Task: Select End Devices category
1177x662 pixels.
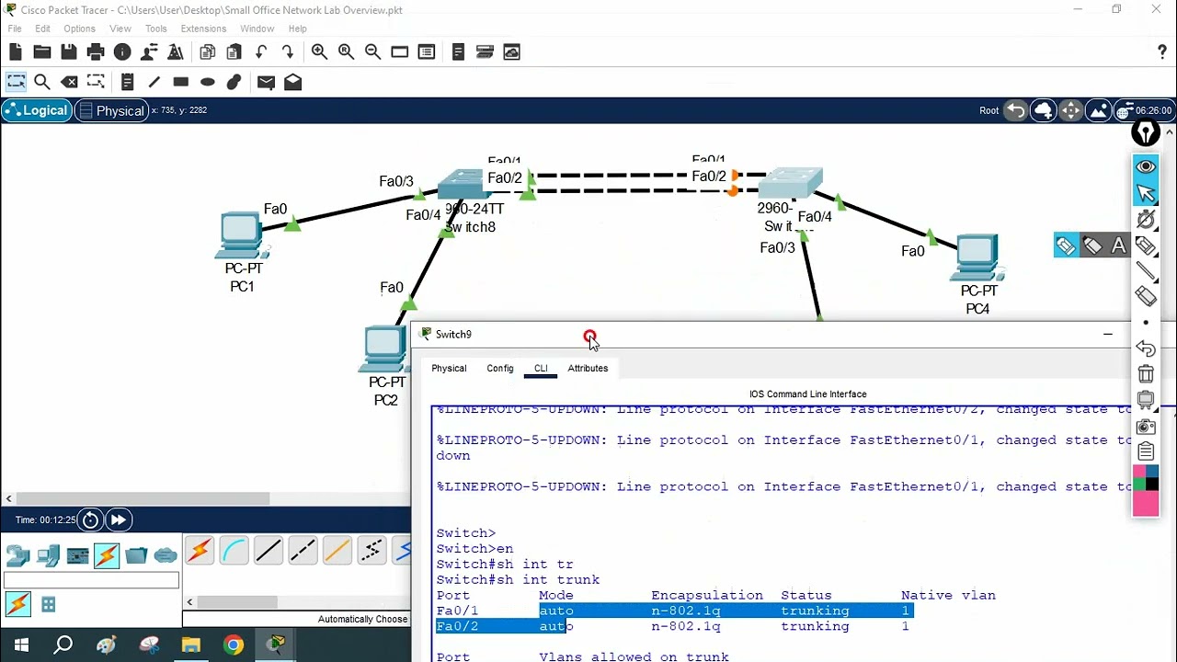Action: point(48,555)
